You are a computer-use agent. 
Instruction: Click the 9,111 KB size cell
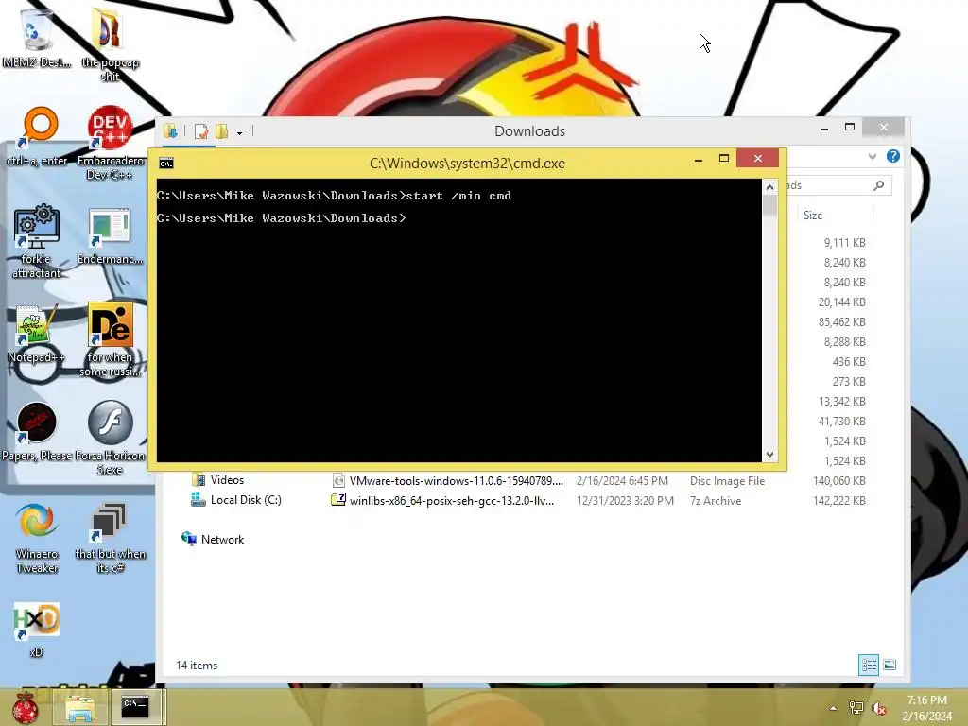[844, 243]
